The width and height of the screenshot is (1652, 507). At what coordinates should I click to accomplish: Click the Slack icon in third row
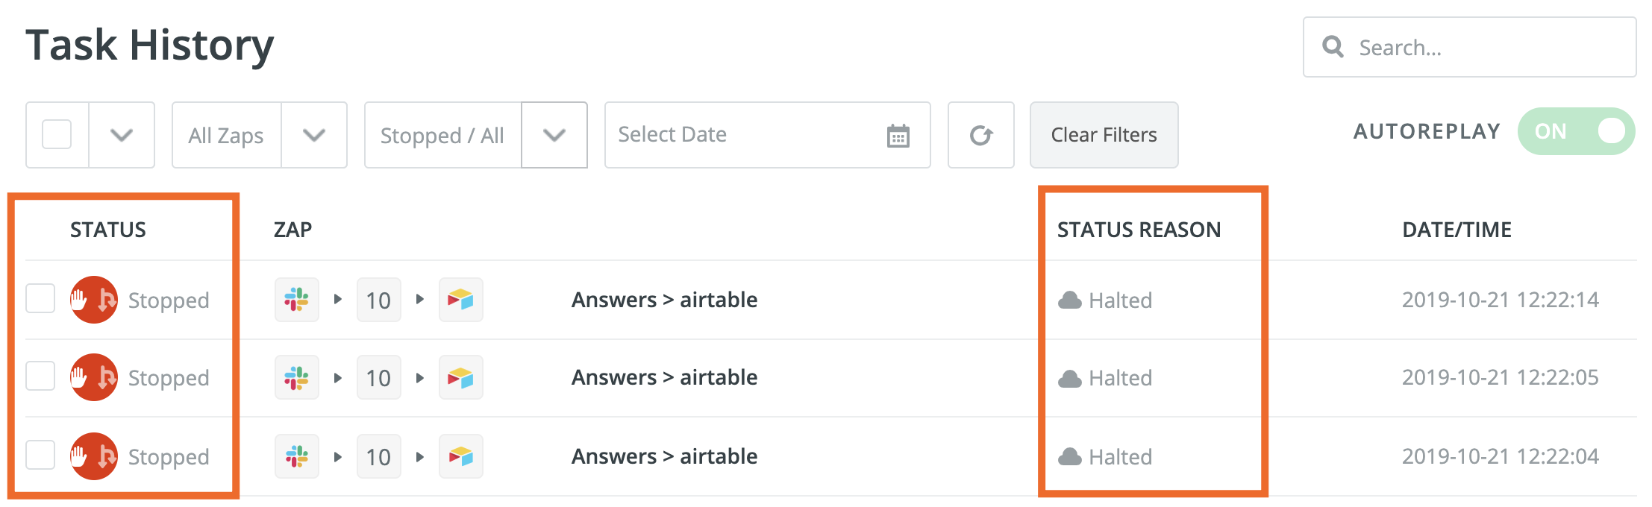[x=297, y=456]
